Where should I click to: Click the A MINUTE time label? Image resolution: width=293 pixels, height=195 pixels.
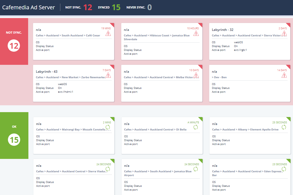point(193,123)
